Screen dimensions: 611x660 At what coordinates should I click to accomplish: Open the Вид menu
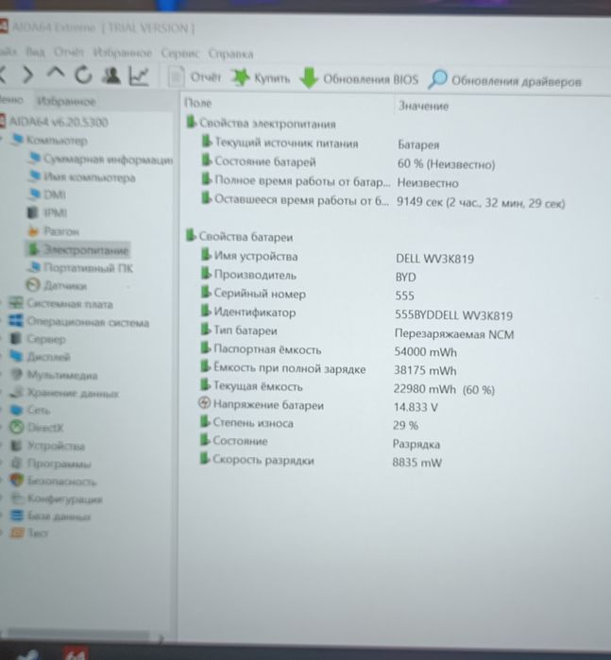tap(35, 52)
